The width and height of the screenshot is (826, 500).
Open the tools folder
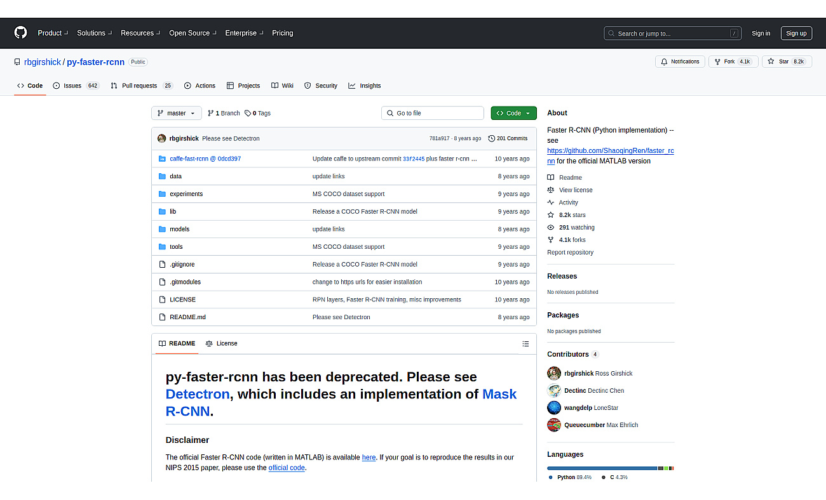(x=176, y=247)
